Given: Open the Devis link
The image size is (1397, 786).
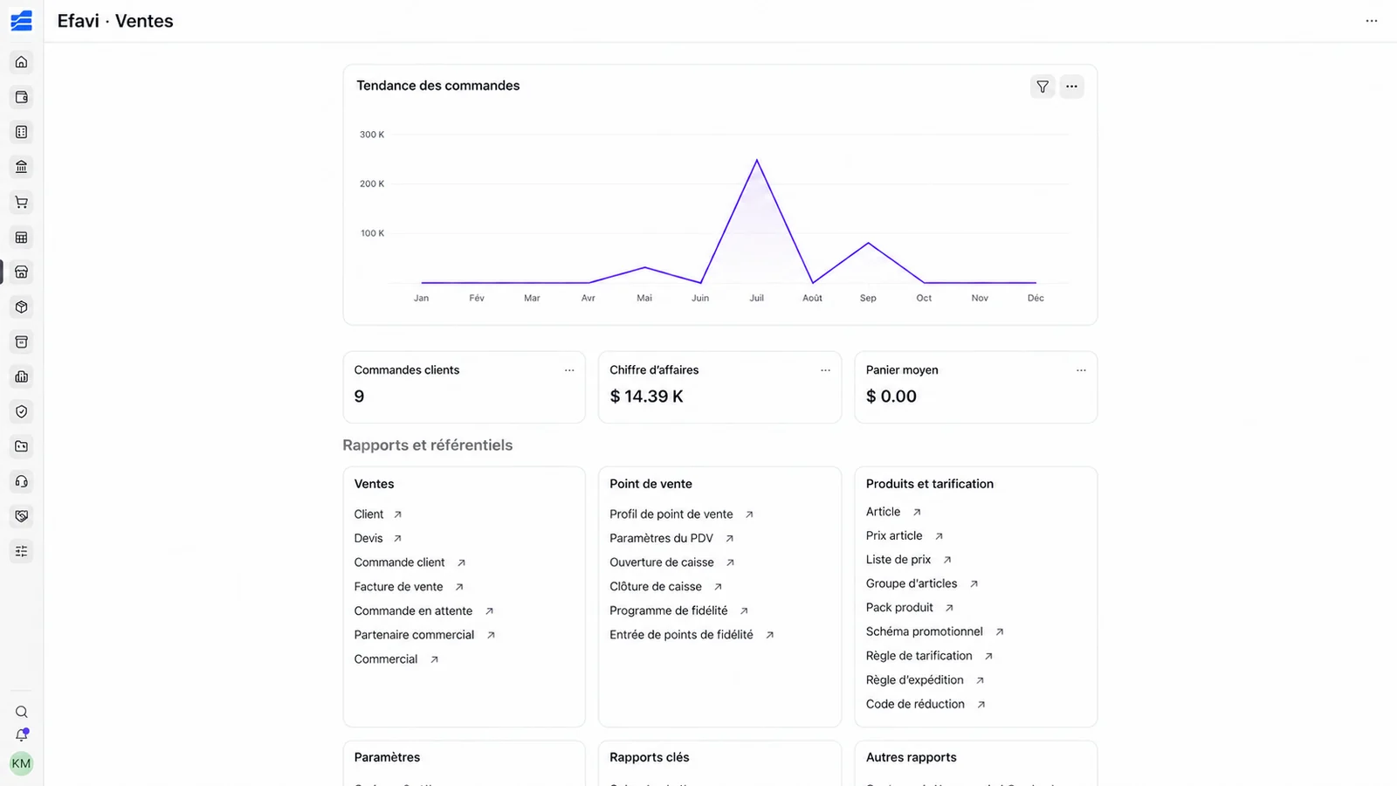Looking at the screenshot, I should 378,538.
